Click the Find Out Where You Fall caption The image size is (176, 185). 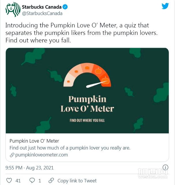click(x=87, y=120)
